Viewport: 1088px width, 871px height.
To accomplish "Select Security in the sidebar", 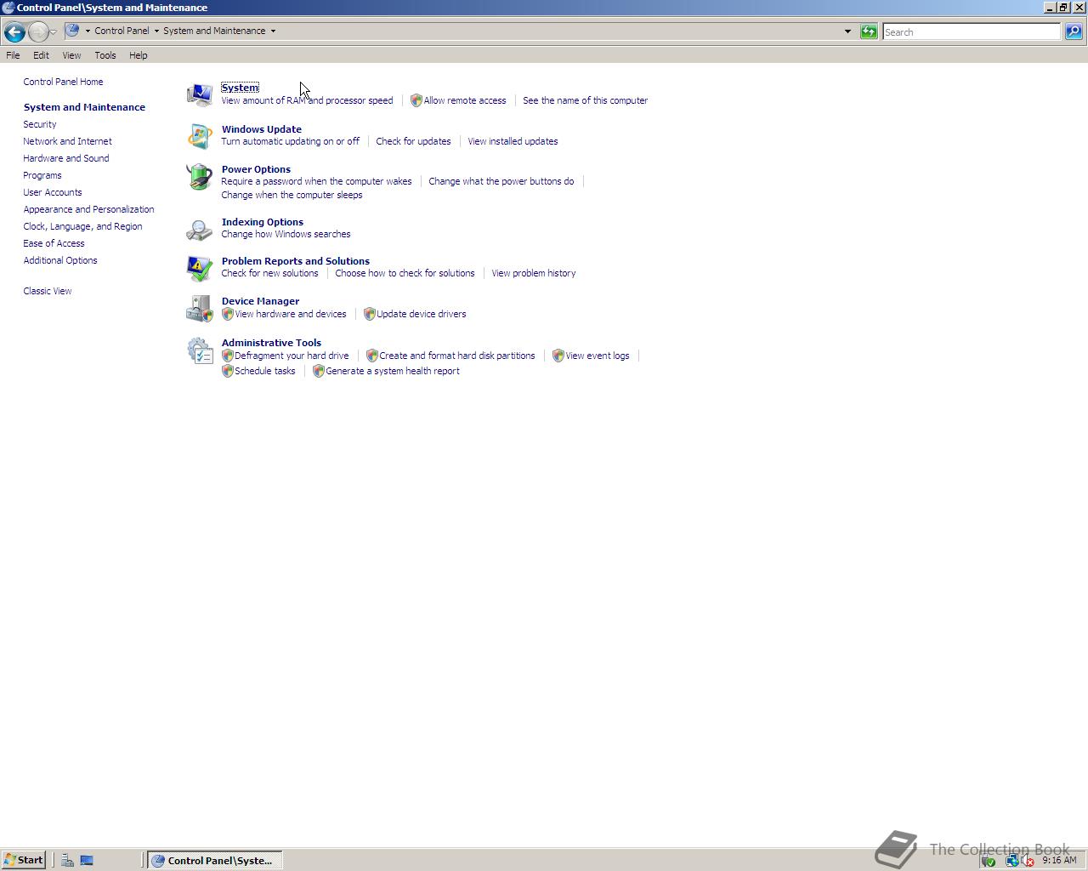I will pyautogui.click(x=40, y=124).
